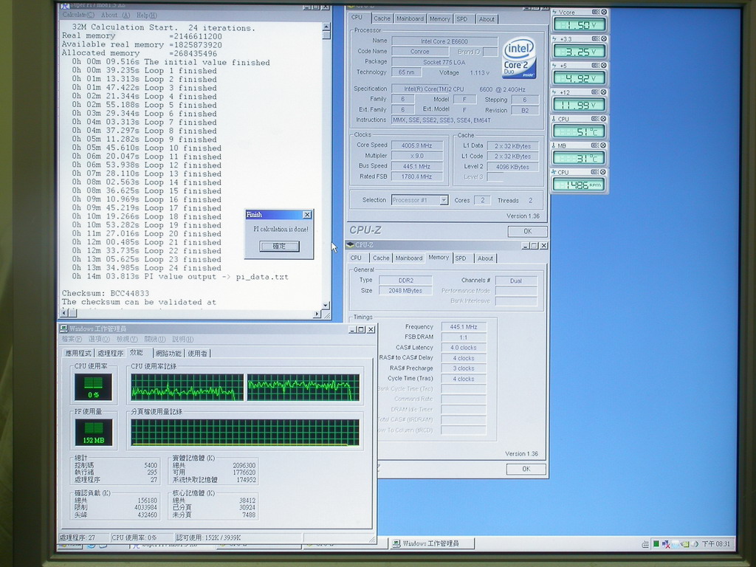The height and width of the screenshot is (567, 756).
Task: Click the network tray icon with red X
Action: [x=666, y=544]
